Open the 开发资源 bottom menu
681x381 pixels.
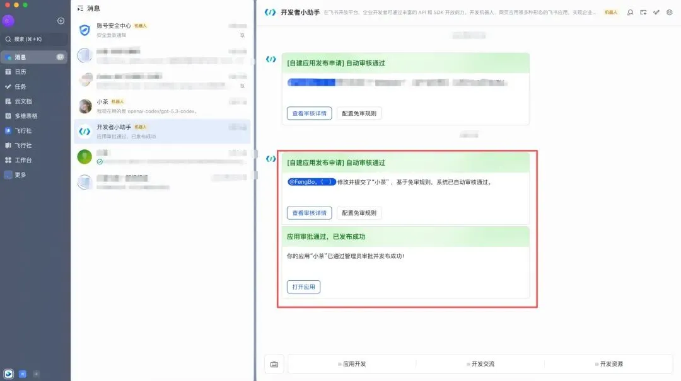click(x=609, y=364)
